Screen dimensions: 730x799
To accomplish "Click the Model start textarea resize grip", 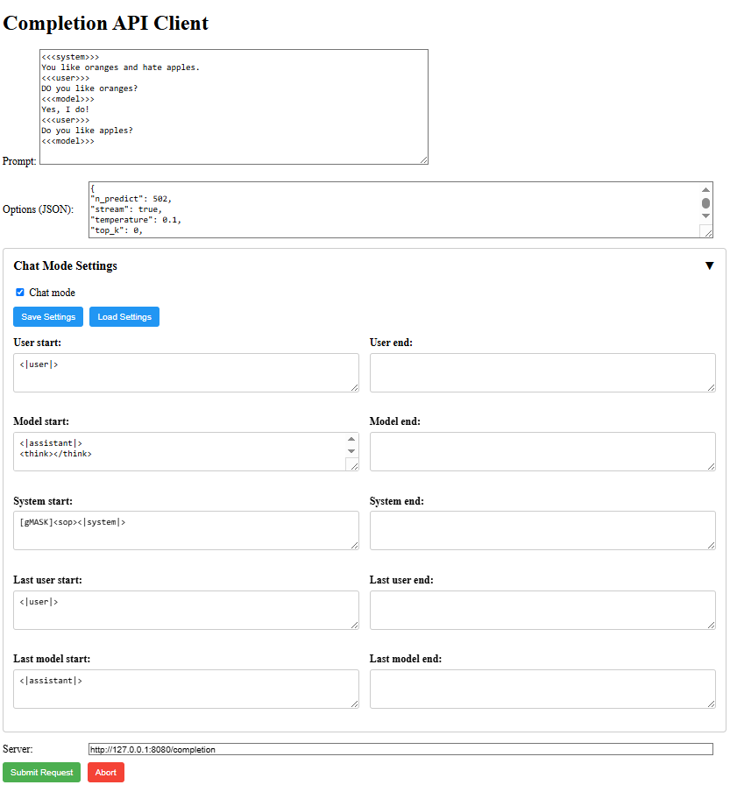I will coord(354,466).
